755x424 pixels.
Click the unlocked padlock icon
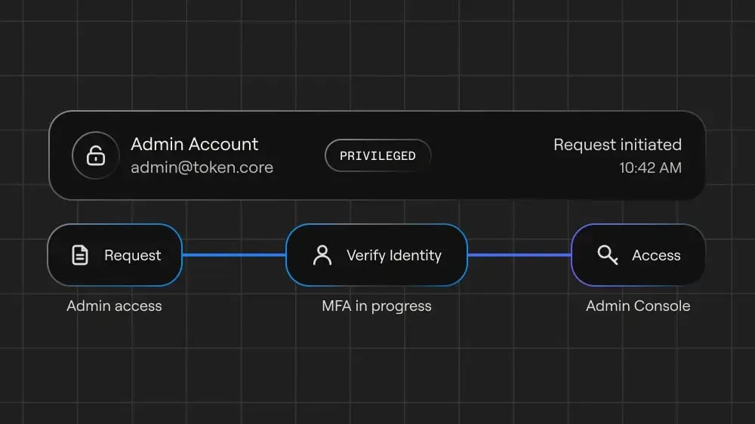(95, 155)
